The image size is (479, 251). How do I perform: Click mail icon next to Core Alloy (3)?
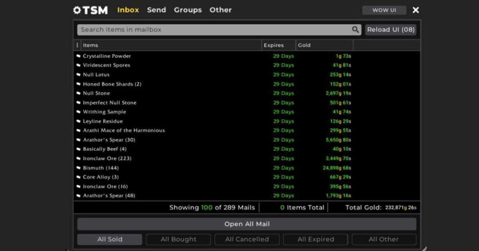[x=79, y=177]
